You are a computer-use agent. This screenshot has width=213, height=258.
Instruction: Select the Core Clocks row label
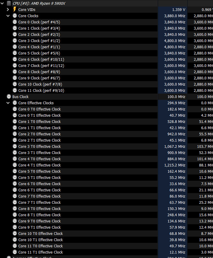(x=28, y=16)
